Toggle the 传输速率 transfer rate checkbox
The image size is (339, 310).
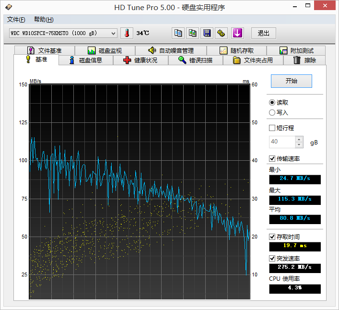pyautogui.click(x=272, y=159)
